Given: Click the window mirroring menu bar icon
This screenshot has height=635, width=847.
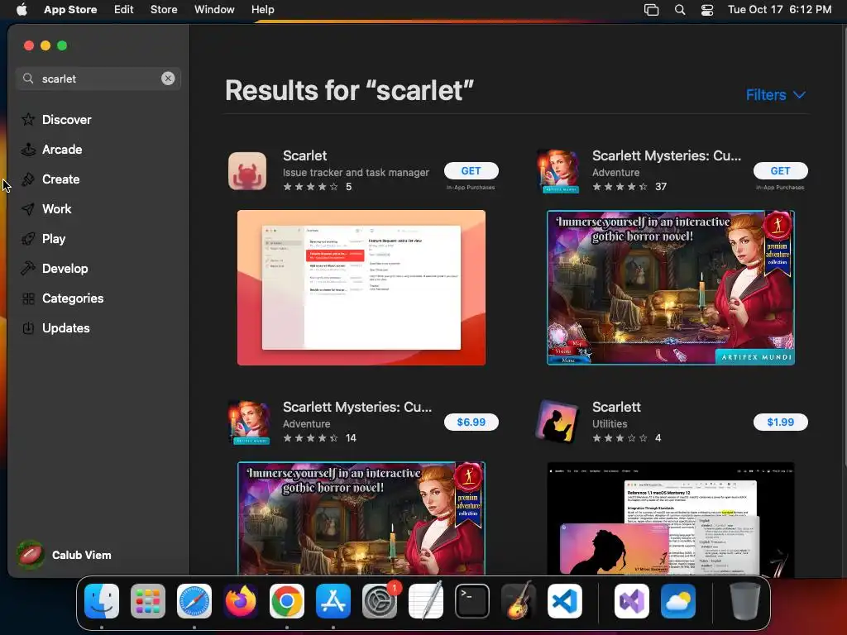Looking at the screenshot, I should pyautogui.click(x=652, y=10).
